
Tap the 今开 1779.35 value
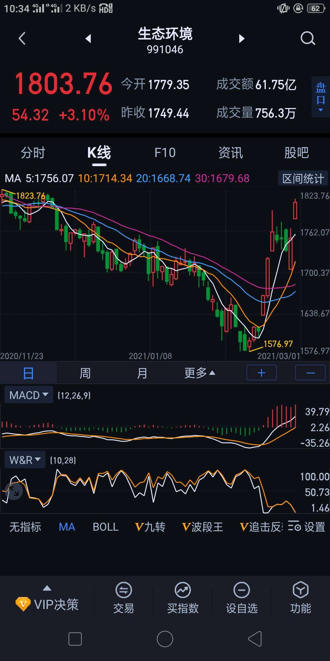[169, 85]
